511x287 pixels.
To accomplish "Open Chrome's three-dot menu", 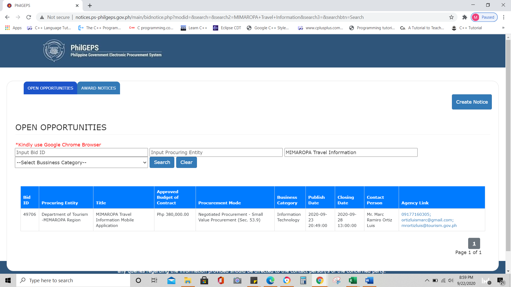I will click(504, 17).
